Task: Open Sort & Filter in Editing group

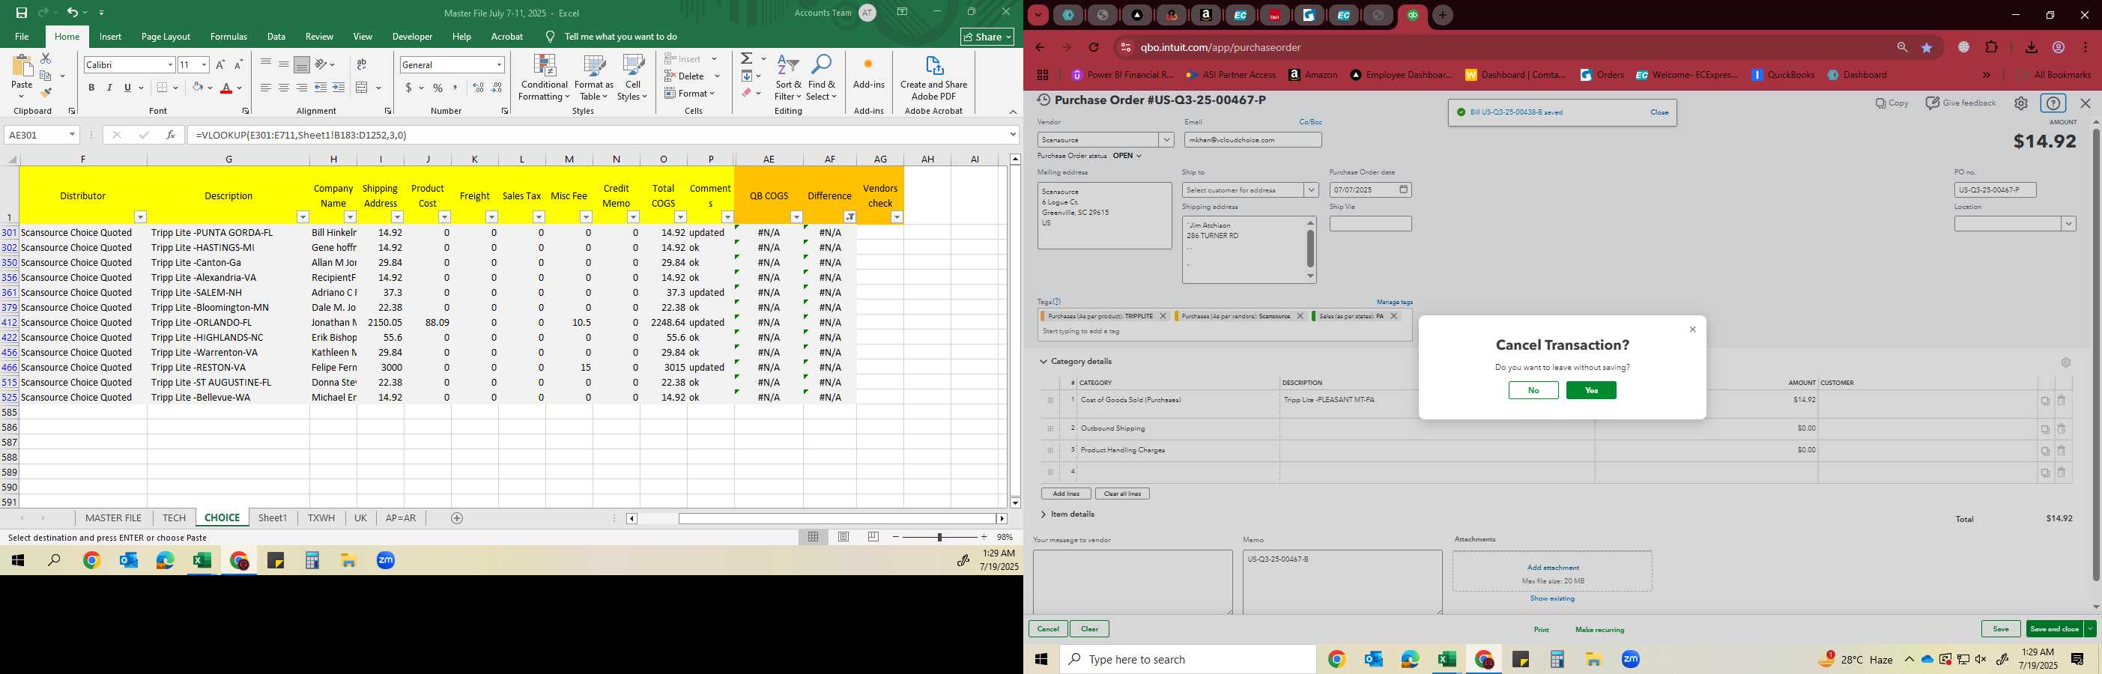Action: [x=788, y=78]
